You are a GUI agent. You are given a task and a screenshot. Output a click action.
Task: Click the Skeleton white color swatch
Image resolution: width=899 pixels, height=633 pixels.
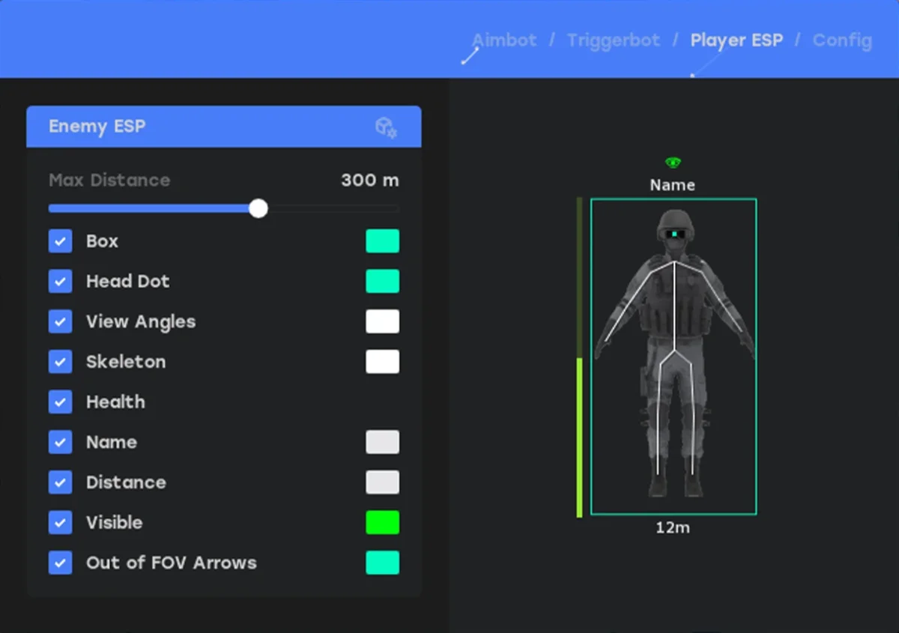[x=382, y=362]
